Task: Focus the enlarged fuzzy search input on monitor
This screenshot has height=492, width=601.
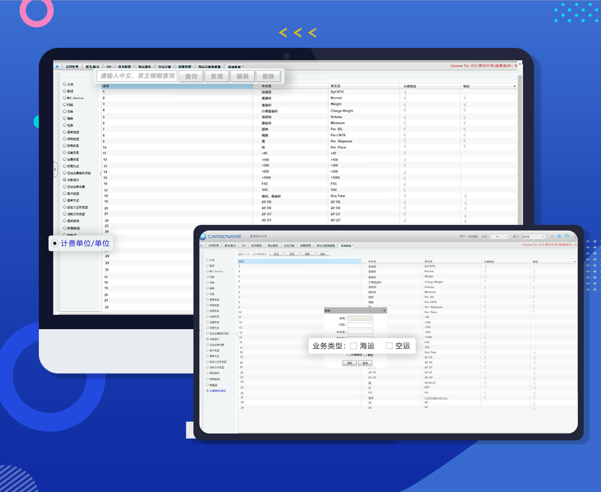Action: point(137,76)
